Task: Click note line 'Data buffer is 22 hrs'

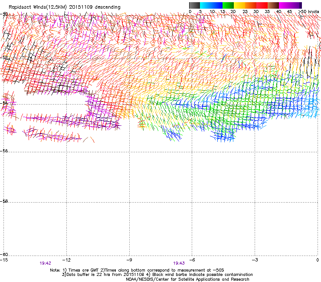Action: pyautogui.click(x=88, y=275)
